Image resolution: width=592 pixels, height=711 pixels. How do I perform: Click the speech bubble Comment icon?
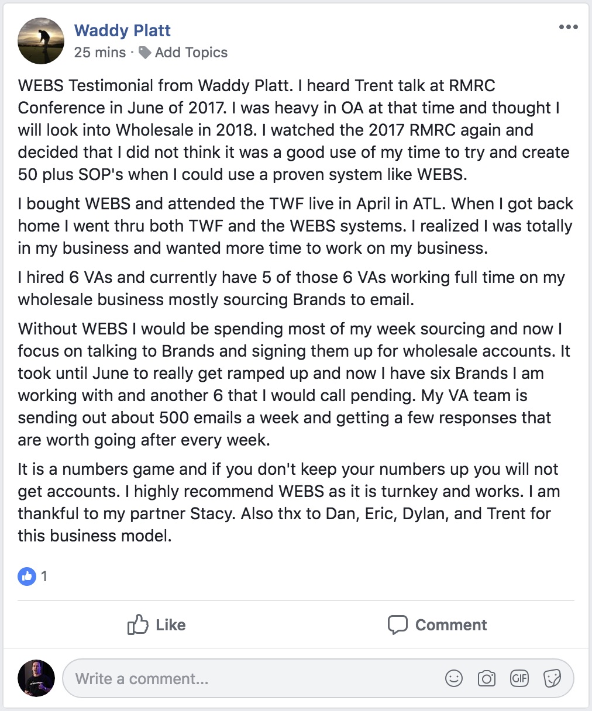click(398, 624)
